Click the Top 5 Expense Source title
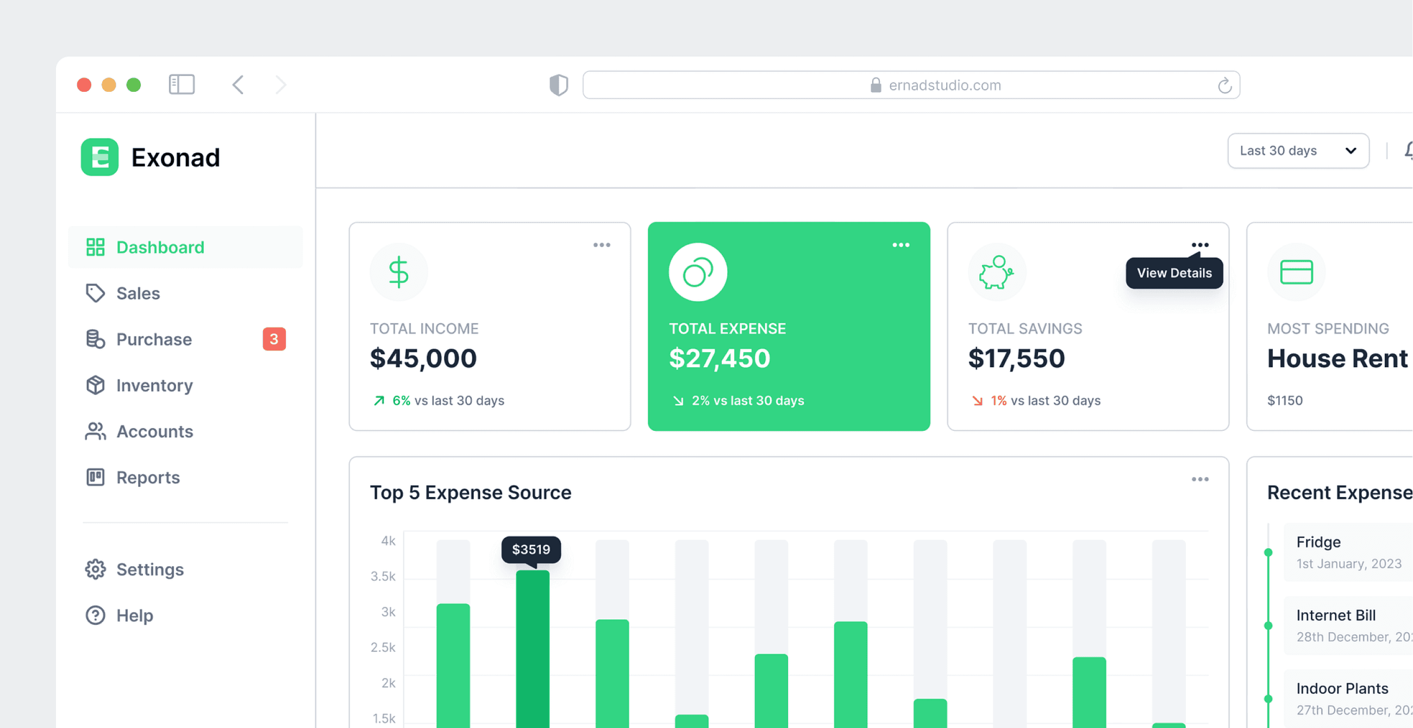This screenshot has width=1413, height=728. click(x=471, y=492)
